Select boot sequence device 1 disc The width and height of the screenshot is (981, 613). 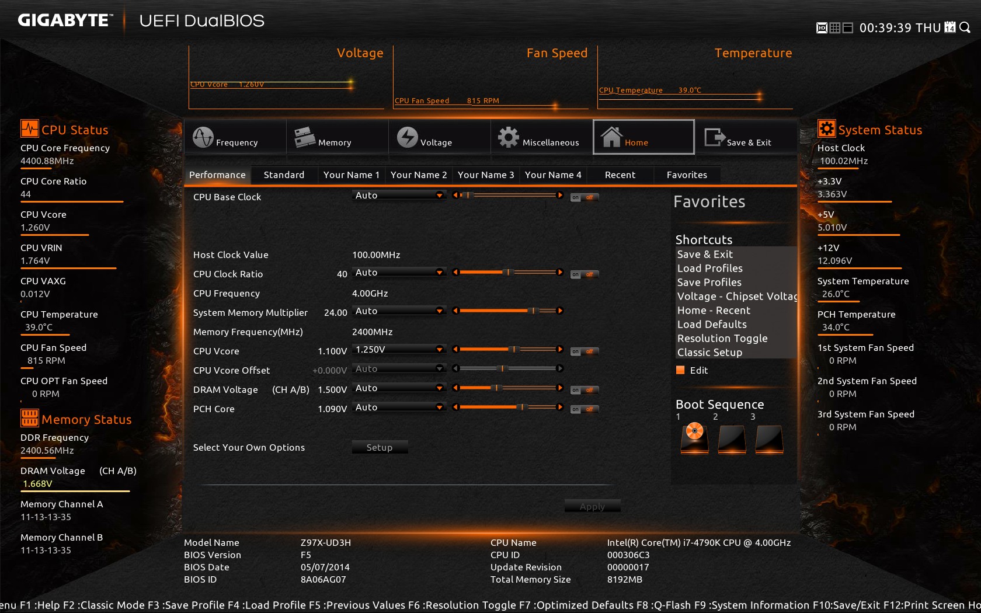point(694,438)
